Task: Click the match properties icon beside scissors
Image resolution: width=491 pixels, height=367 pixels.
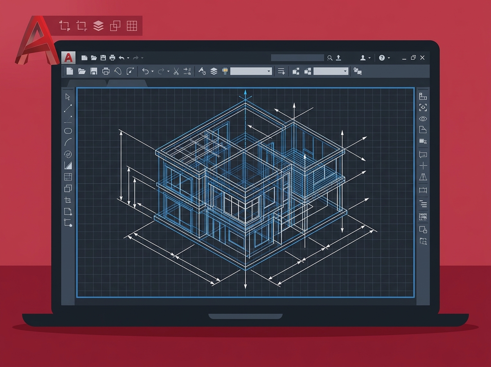Action: (187, 71)
